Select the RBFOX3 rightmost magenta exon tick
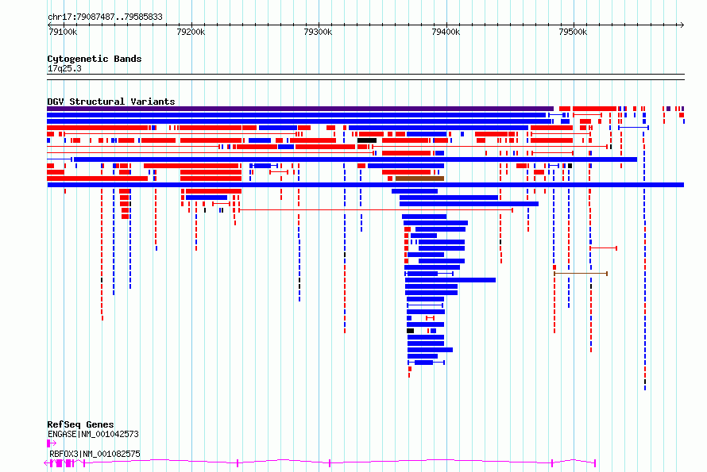Screen dimensions: 707x472 (x=595, y=463)
